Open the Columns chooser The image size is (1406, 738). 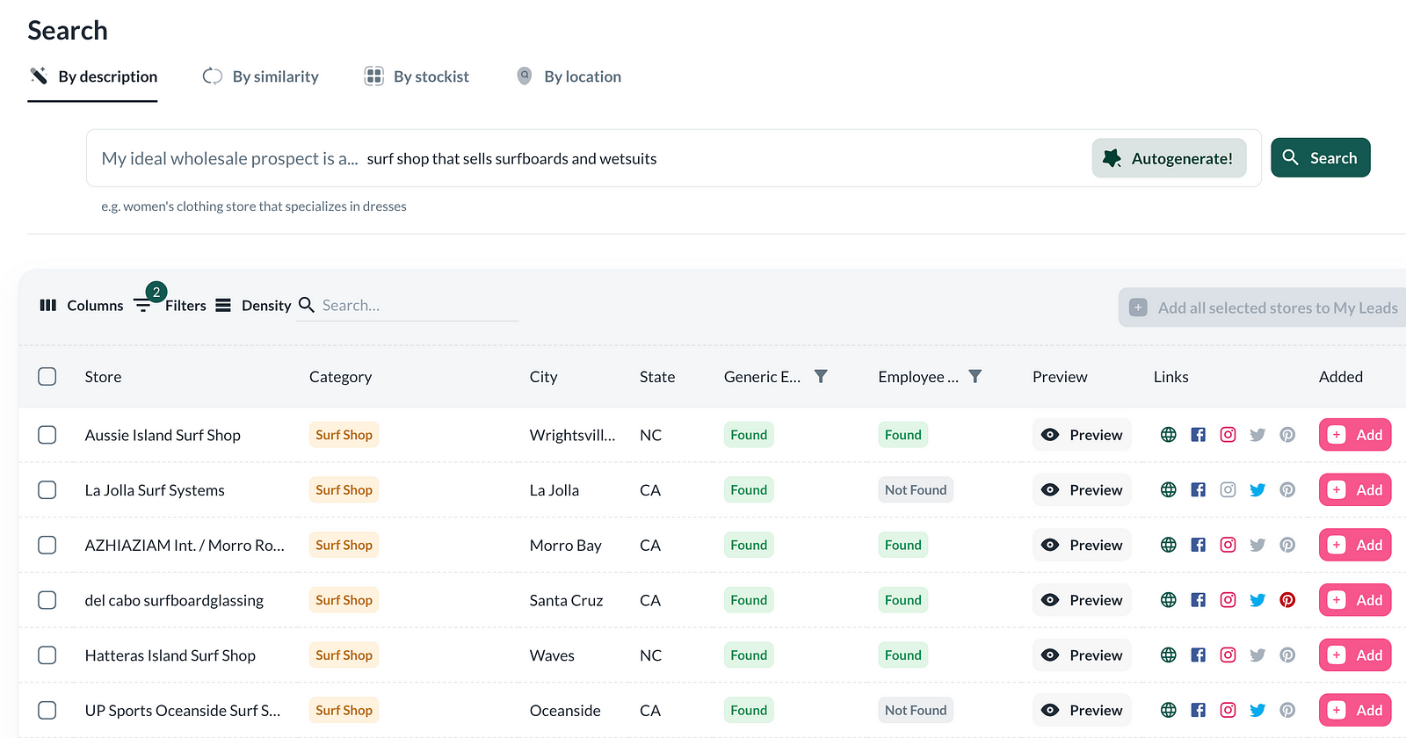82,305
